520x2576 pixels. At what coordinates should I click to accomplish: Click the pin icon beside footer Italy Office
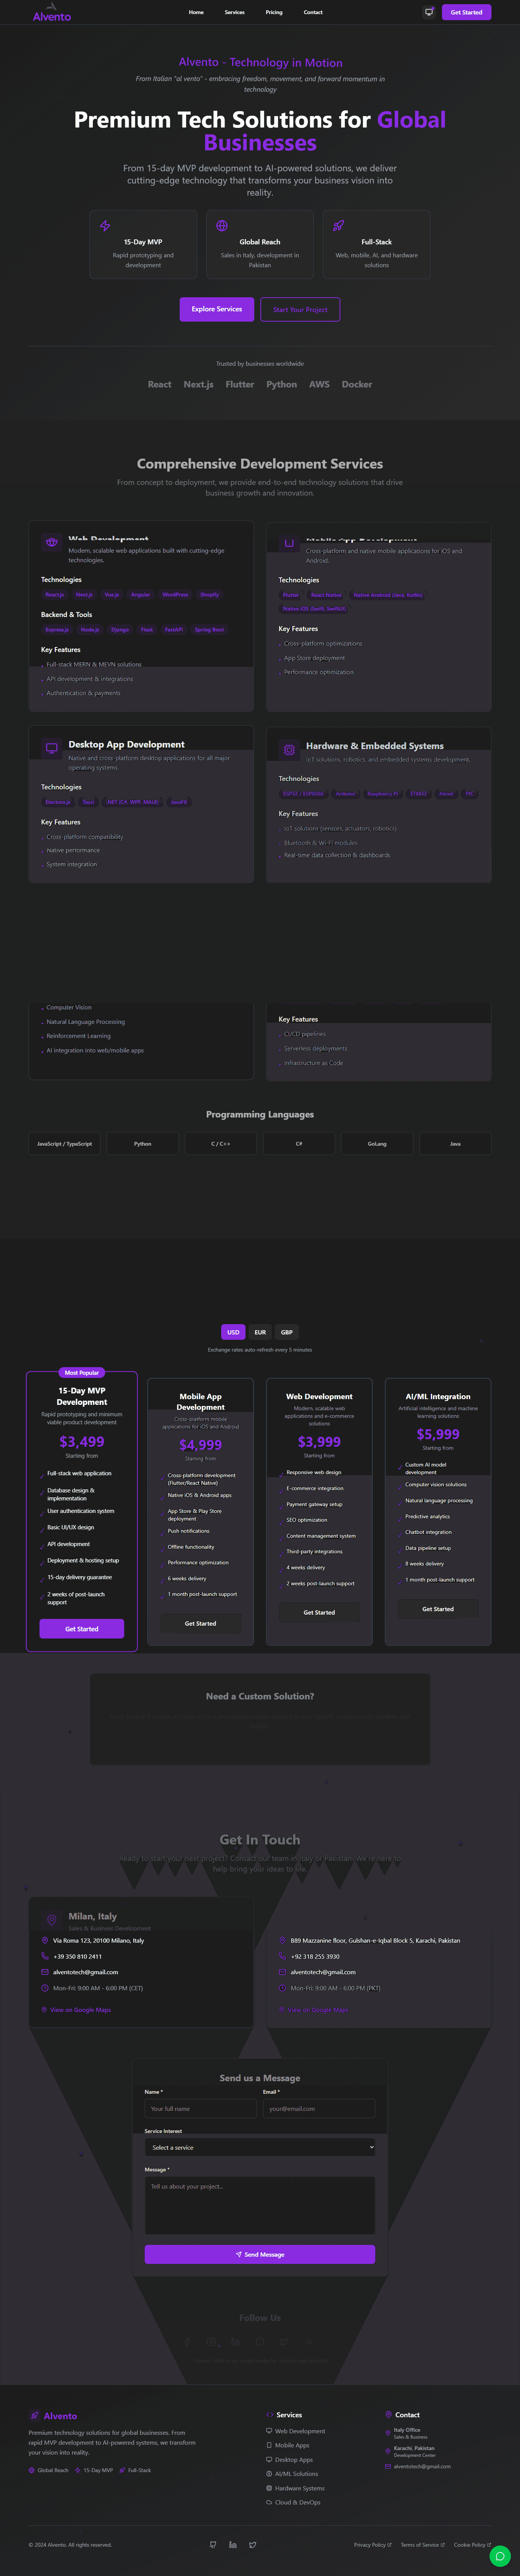pos(388,2432)
